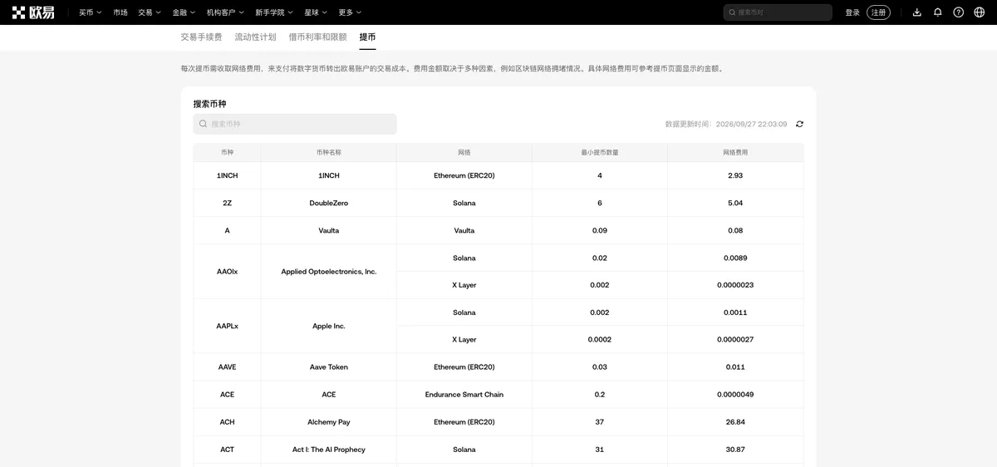
Task: Click the AAPLx symbol cell
Action: click(x=227, y=327)
